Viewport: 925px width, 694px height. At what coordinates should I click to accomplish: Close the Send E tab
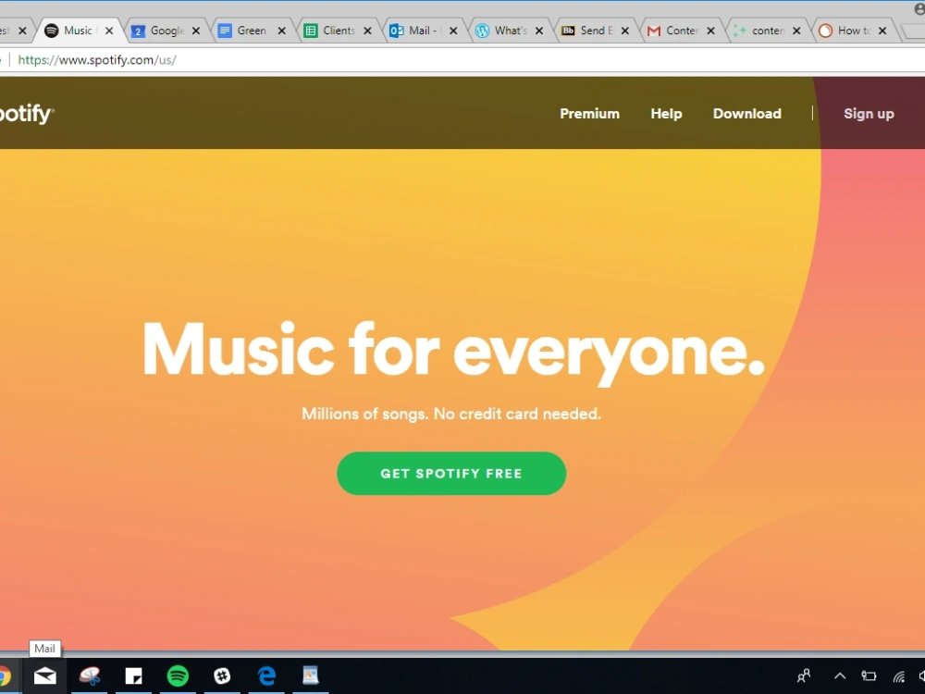[624, 31]
